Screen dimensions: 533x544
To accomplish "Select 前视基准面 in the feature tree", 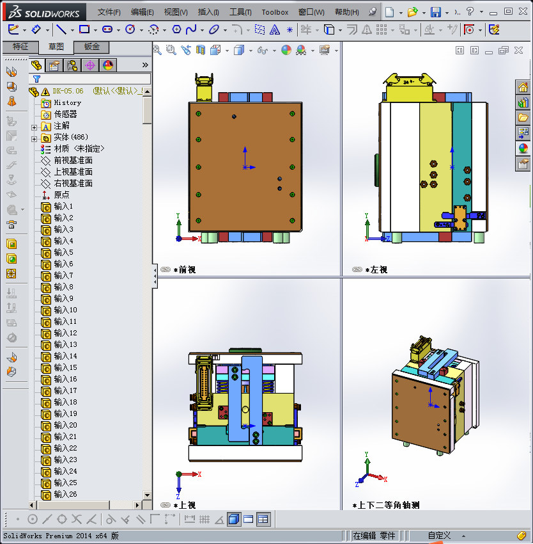I will tap(73, 160).
